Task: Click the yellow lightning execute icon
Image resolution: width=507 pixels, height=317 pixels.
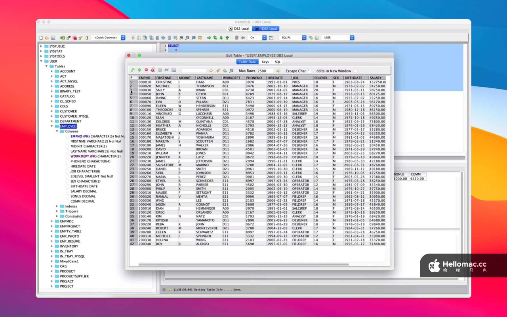Action: [x=133, y=38]
